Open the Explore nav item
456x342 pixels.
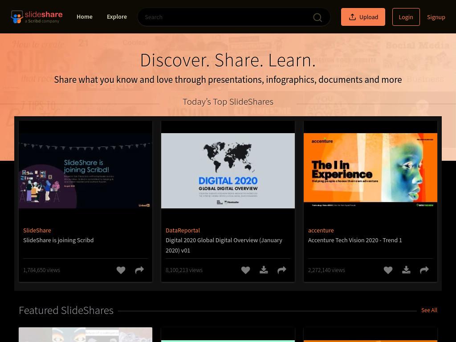point(117,17)
